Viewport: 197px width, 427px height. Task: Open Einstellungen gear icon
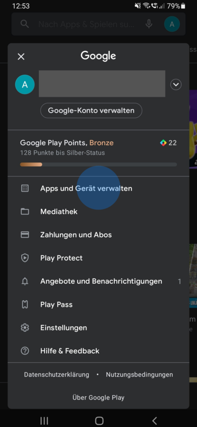tap(25, 328)
